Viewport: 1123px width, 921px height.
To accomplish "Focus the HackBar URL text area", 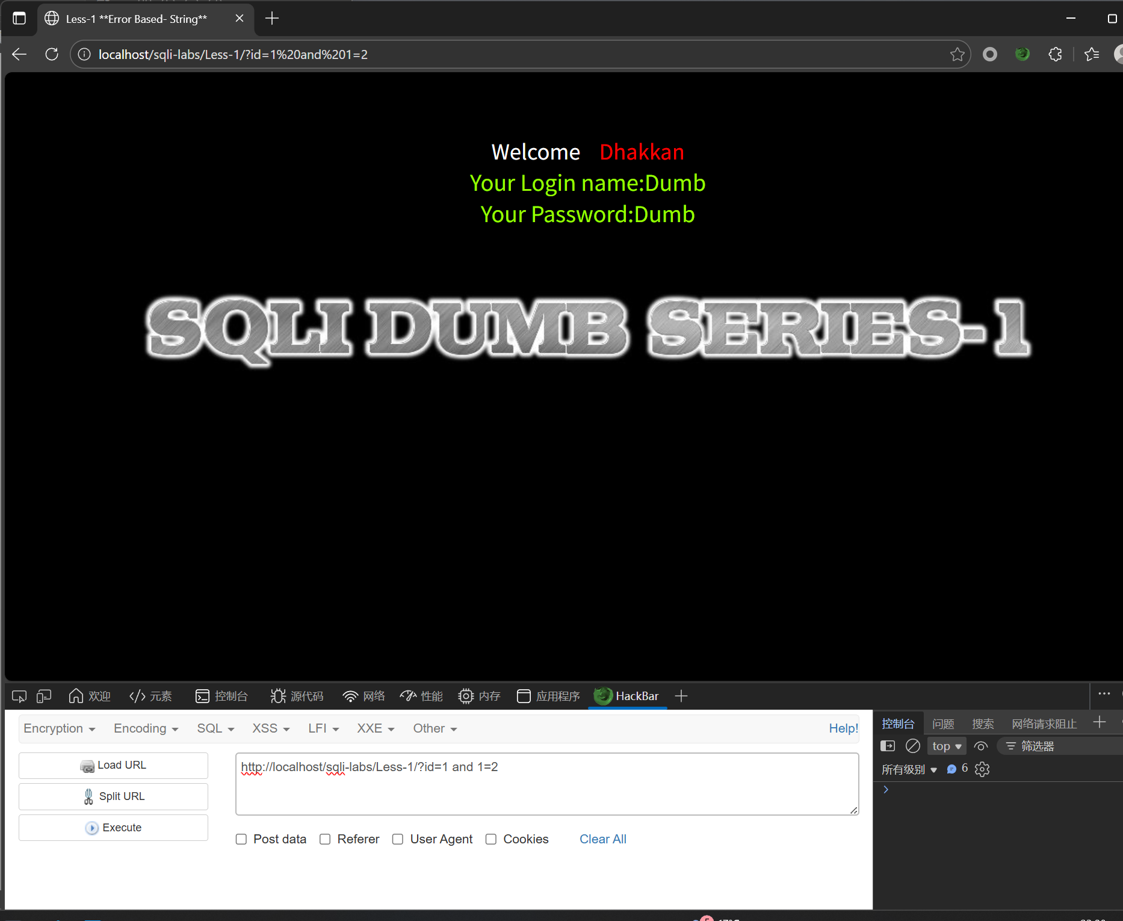I will tap(547, 784).
